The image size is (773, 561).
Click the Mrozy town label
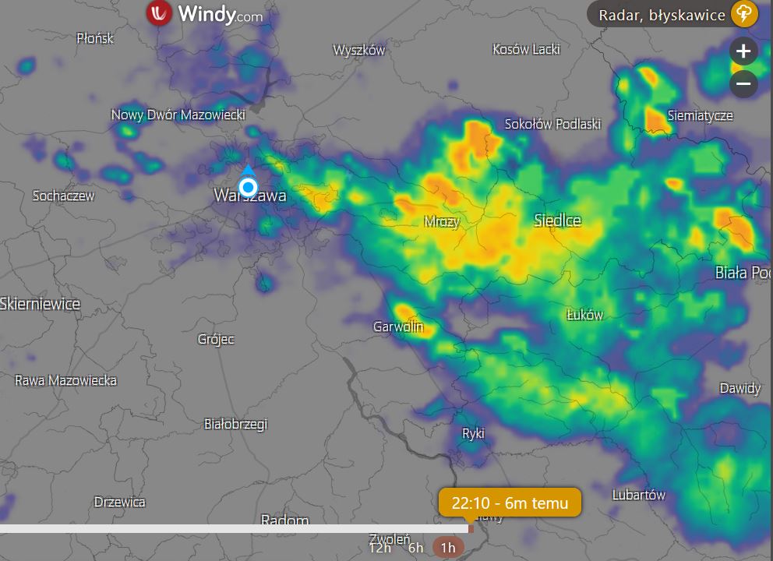click(442, 222)
